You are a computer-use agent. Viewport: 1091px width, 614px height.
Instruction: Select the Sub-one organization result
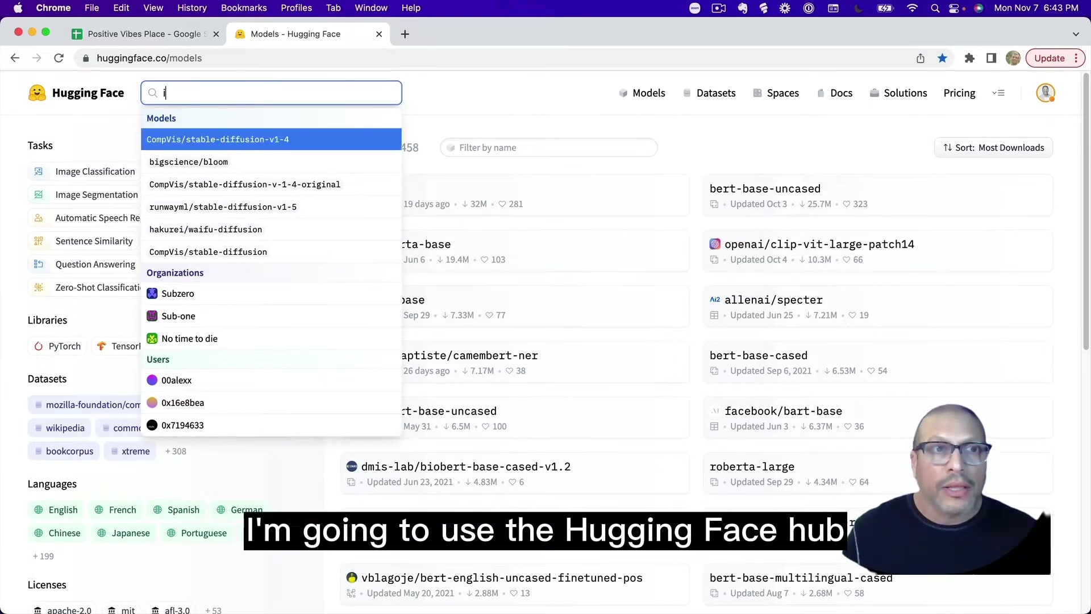[271, 316]
